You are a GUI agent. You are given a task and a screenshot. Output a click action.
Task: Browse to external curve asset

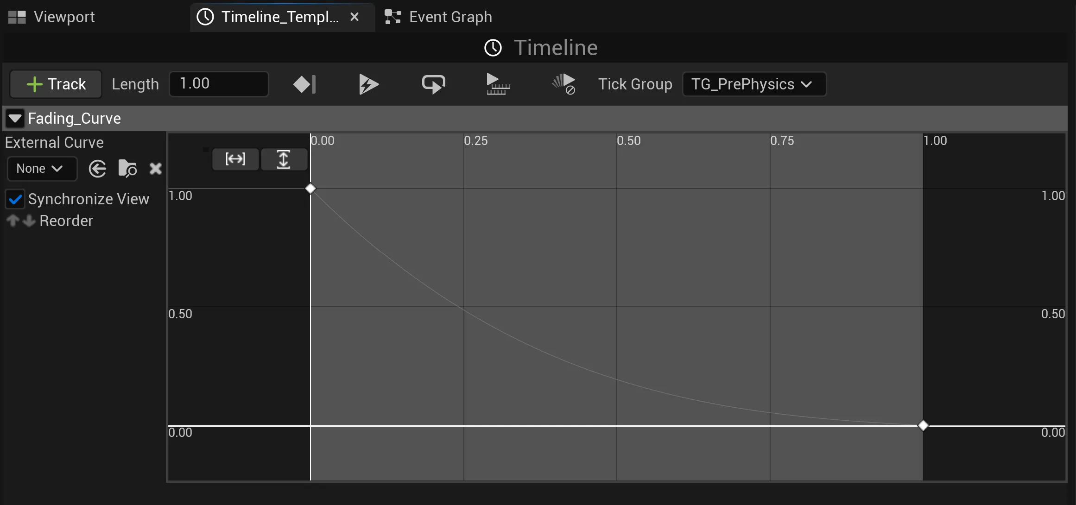(x=127, y=169)
